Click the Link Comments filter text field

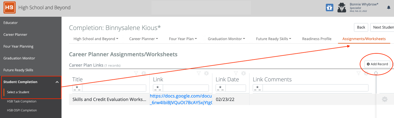pyautogui.click(x=315, y=88)
